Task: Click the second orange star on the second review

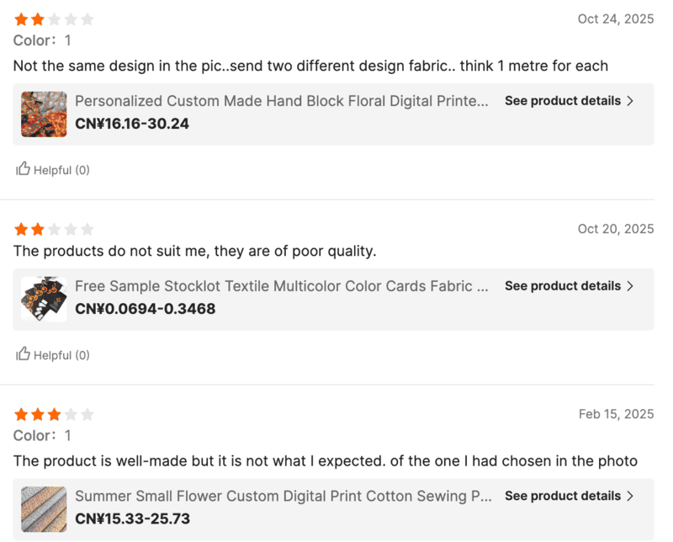Action: 36,228
